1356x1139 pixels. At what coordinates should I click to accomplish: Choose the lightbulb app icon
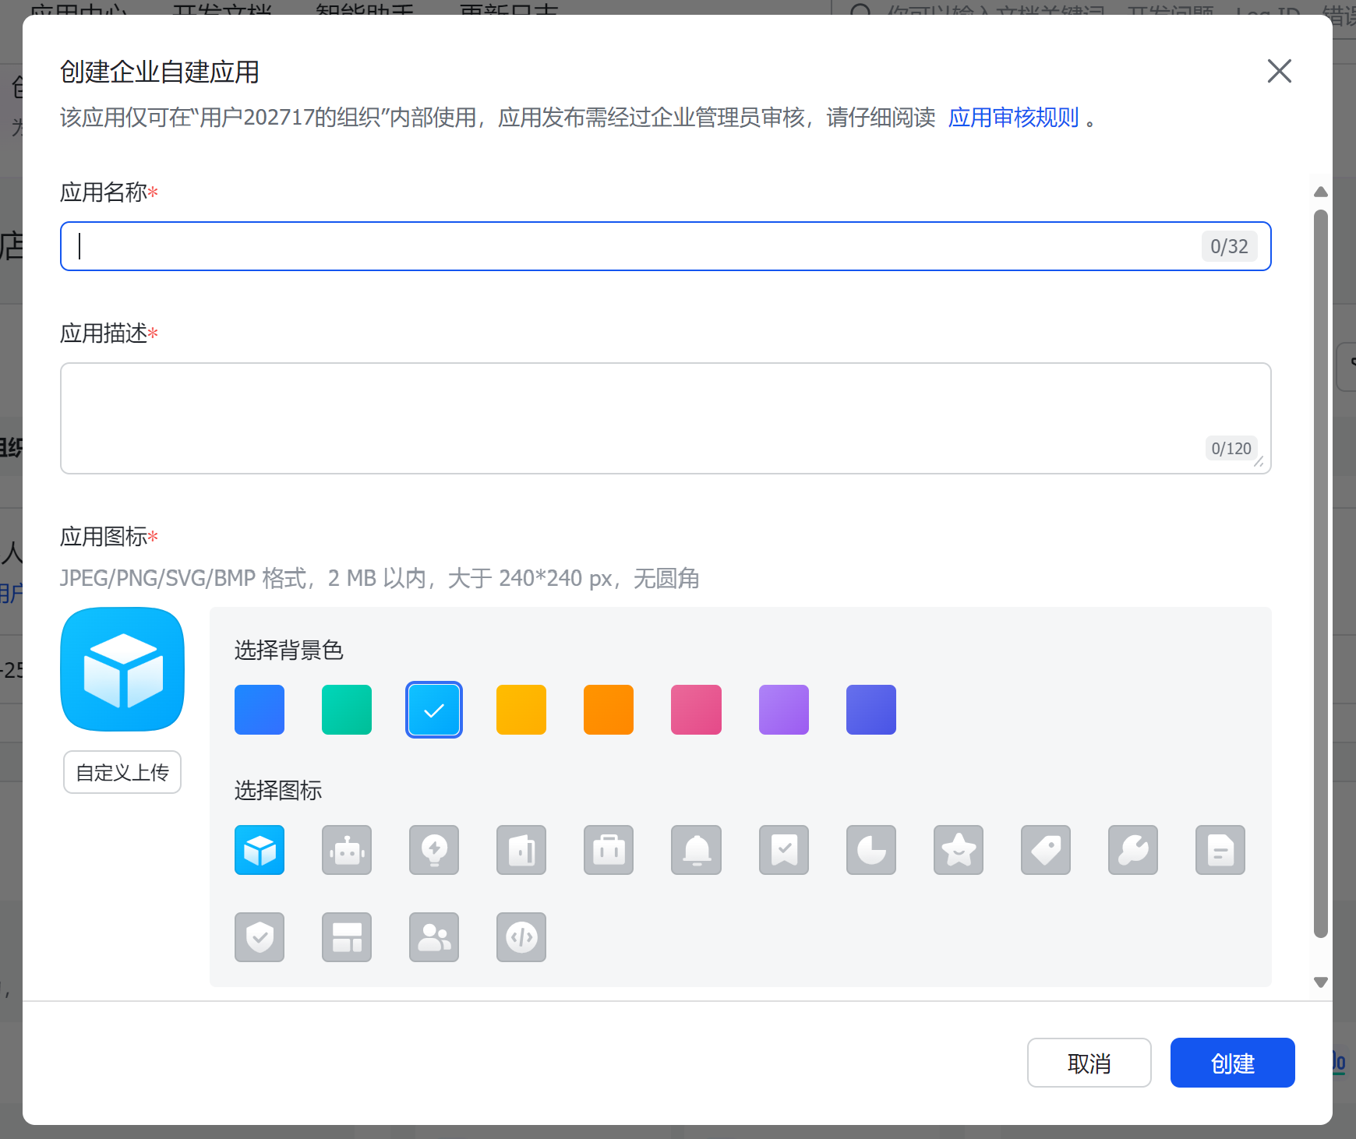pos(434,850)
